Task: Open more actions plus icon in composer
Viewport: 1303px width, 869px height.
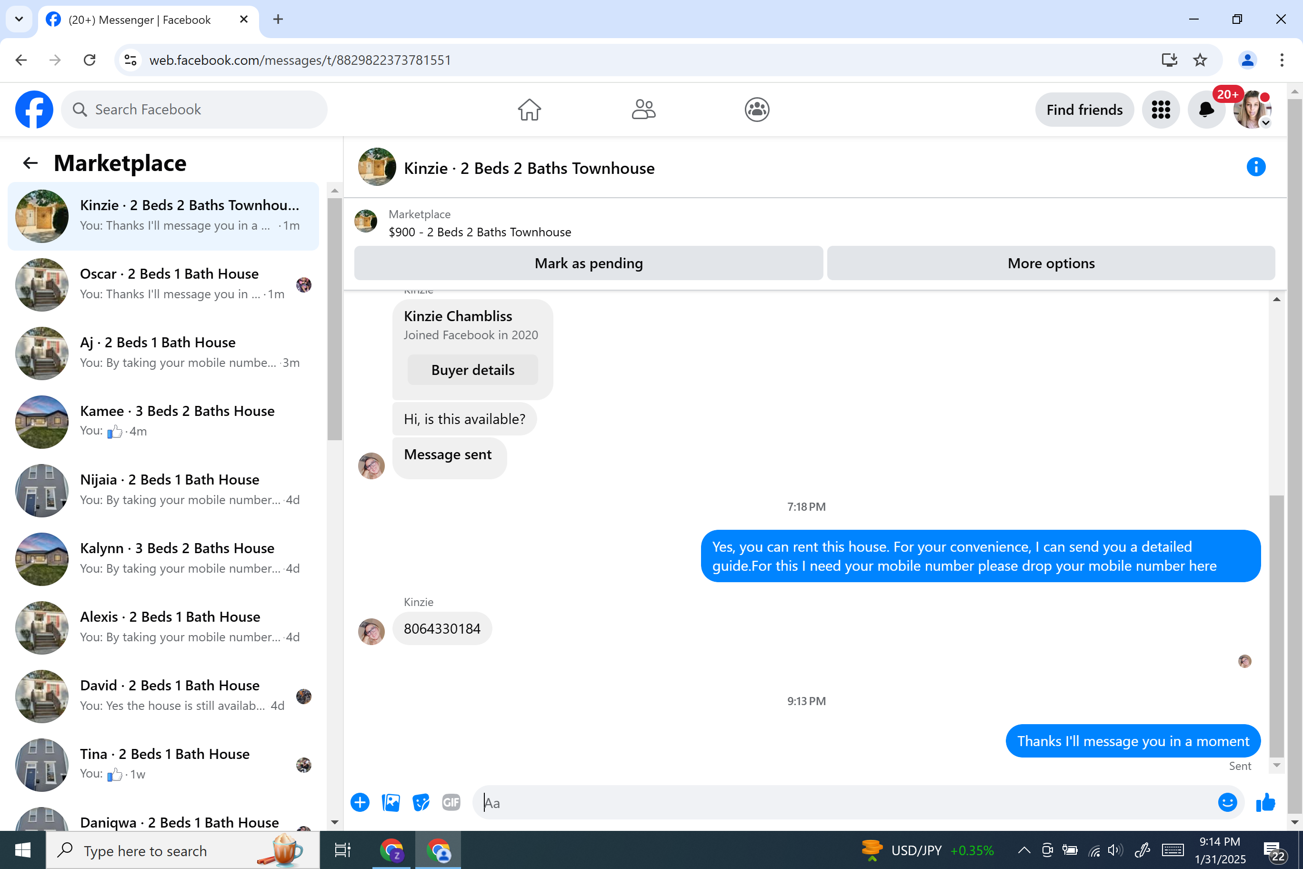Action: tap(360, 802)
